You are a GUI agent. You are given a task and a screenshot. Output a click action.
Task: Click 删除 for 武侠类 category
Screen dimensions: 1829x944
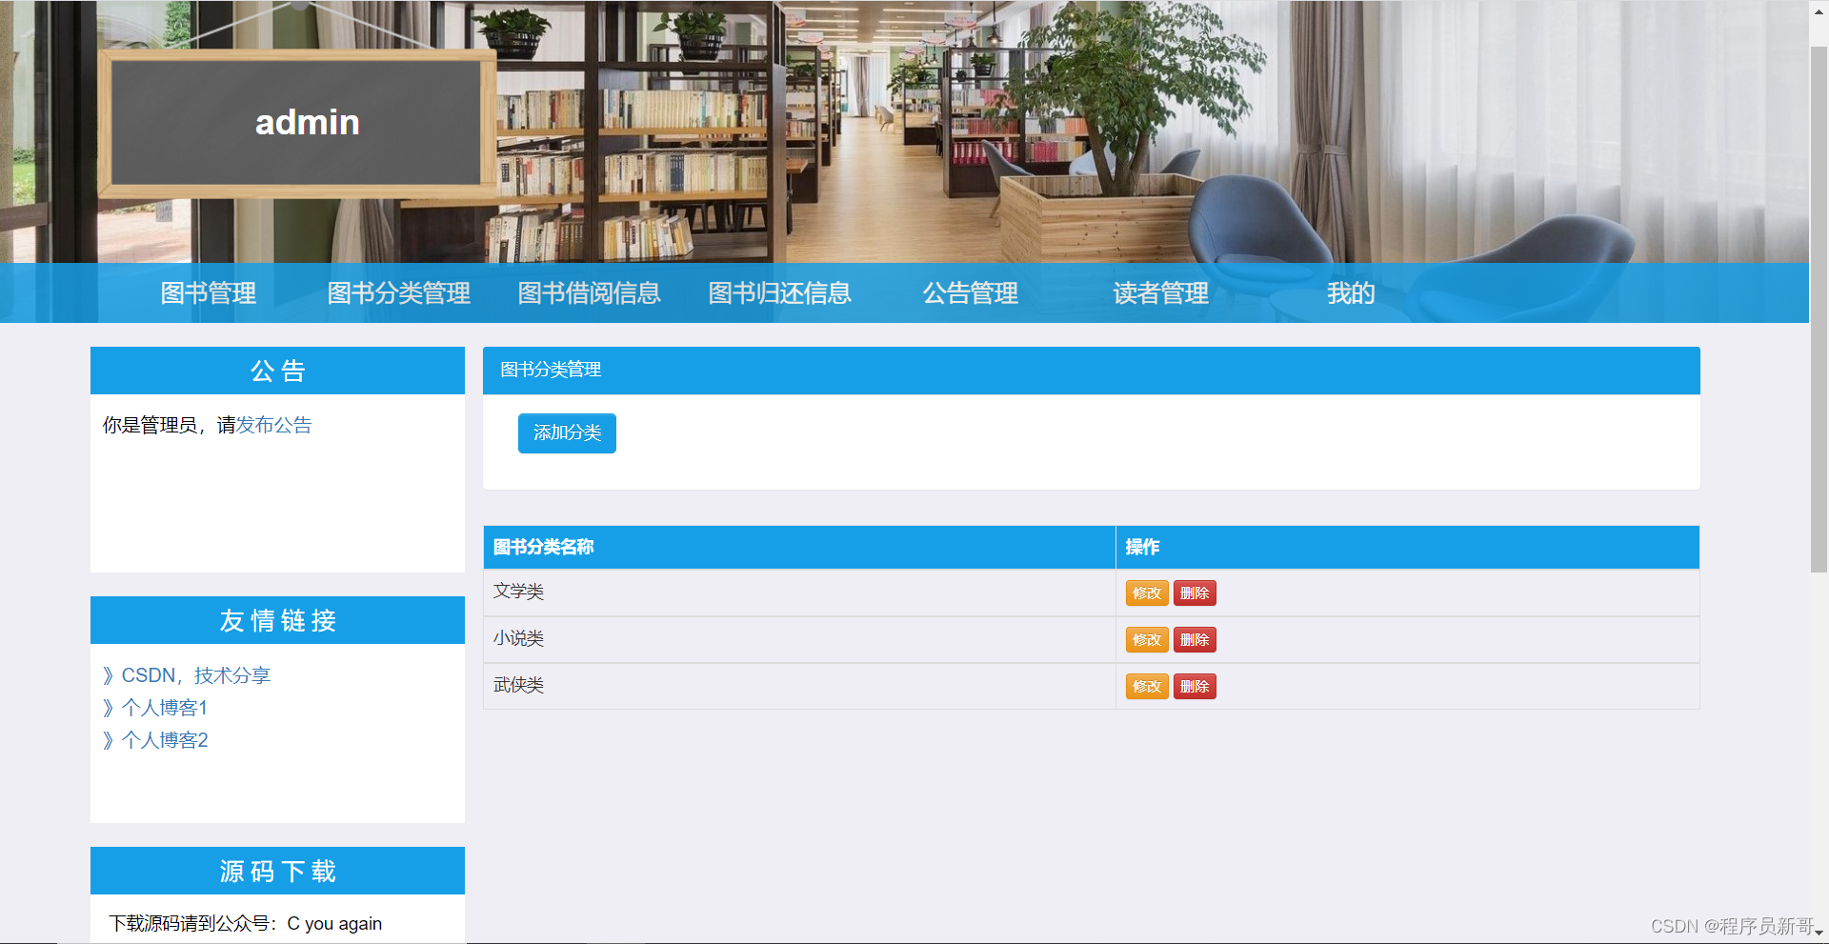(x=1195, y=686)
